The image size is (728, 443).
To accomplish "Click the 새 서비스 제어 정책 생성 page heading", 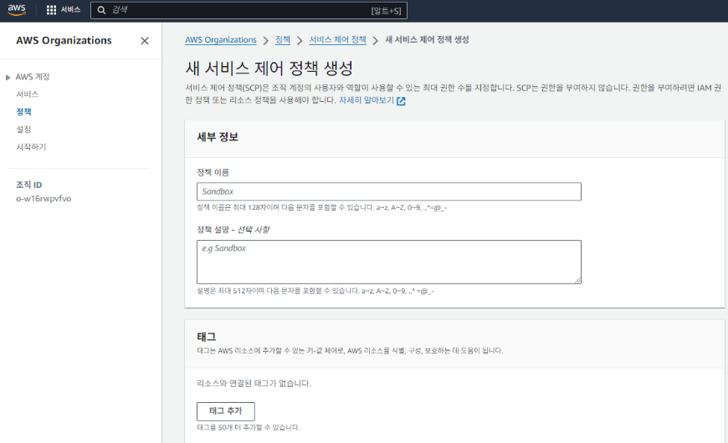I will (x=269, y=69).
